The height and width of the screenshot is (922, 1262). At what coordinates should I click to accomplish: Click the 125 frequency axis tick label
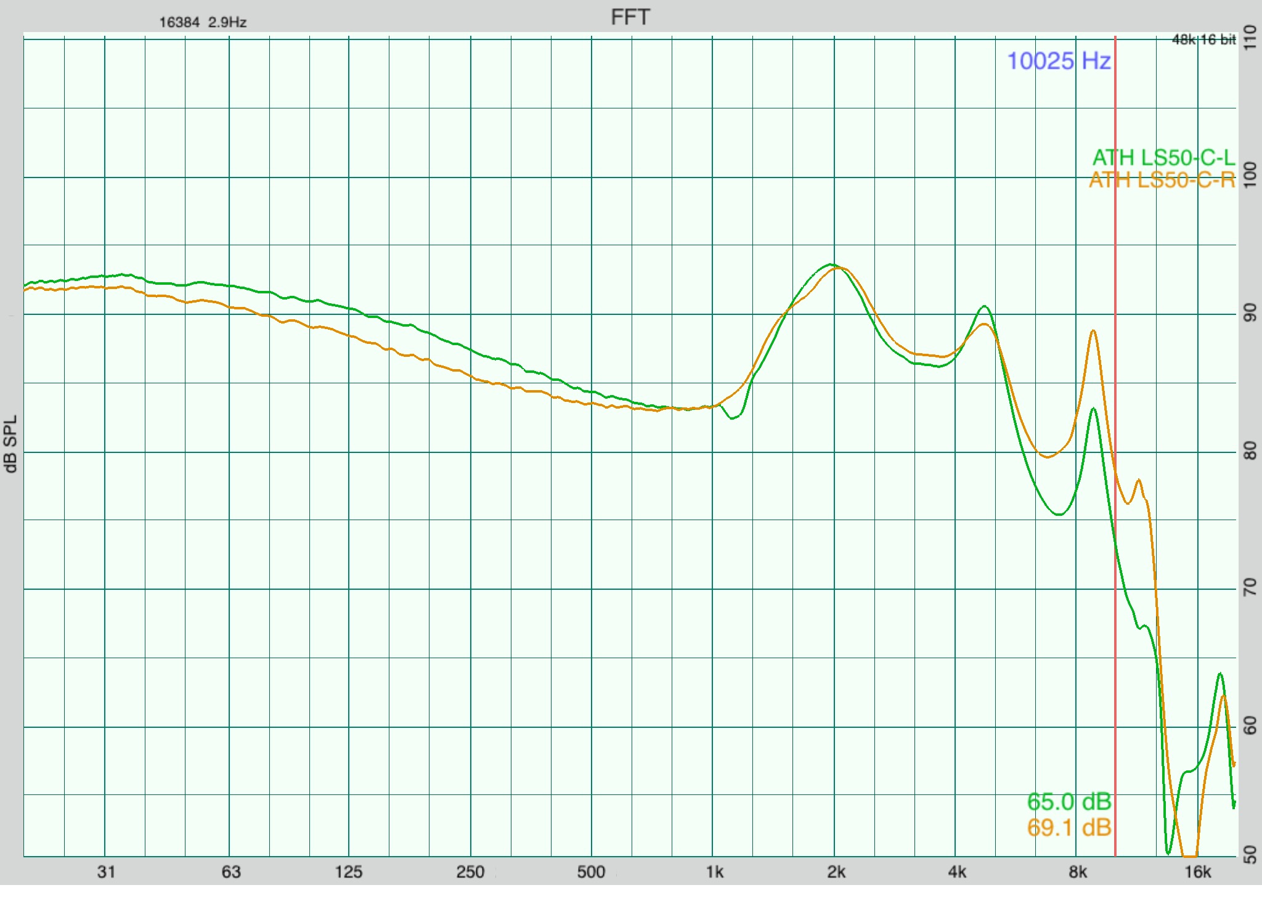tap(349, 871)
